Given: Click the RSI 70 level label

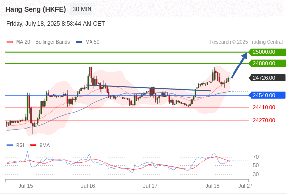Looking at the screenshot, I should click(256, 157).
